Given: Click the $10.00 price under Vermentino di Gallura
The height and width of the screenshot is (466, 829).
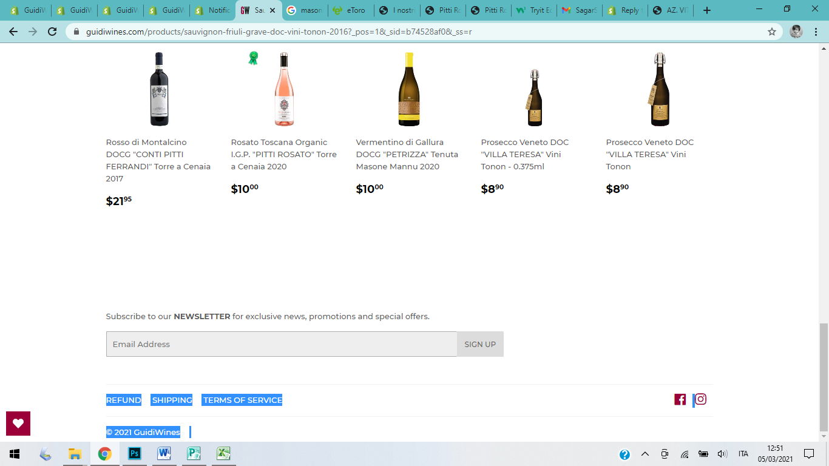Looking at the screenshot, I should pyautogui.click(x=370, y=189).
